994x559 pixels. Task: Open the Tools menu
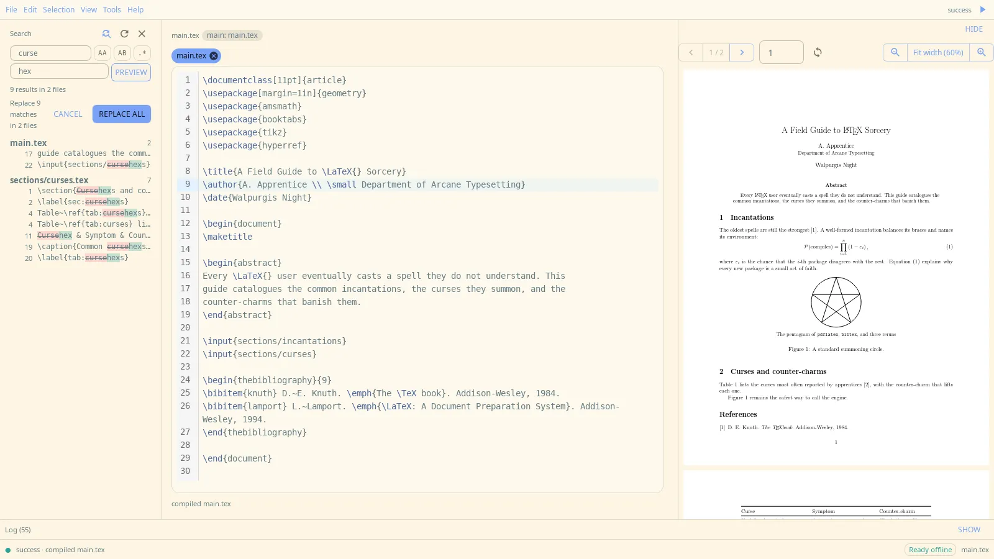pos(112,10)
